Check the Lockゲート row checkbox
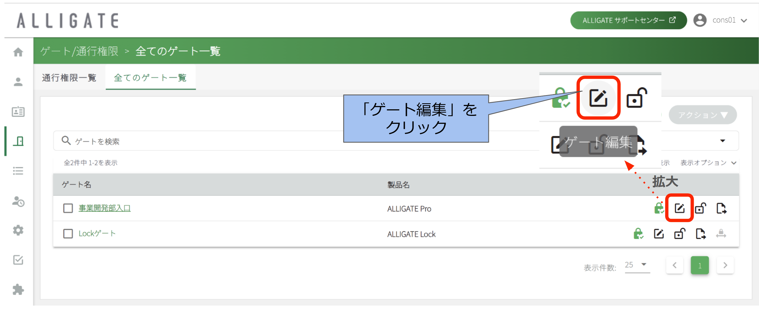This screenshot has height=309, width=759. pos(68,234)
